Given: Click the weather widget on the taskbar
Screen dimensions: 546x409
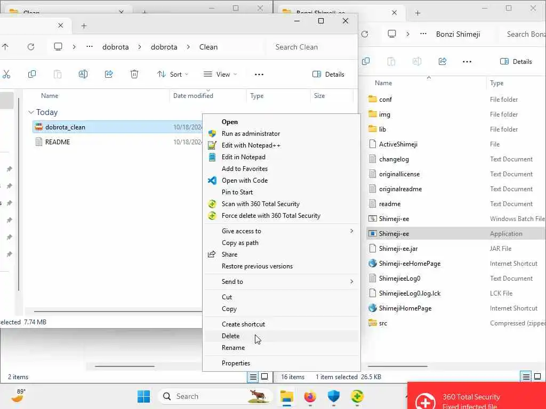Looking at the screenshot, I should coord(18,396).
